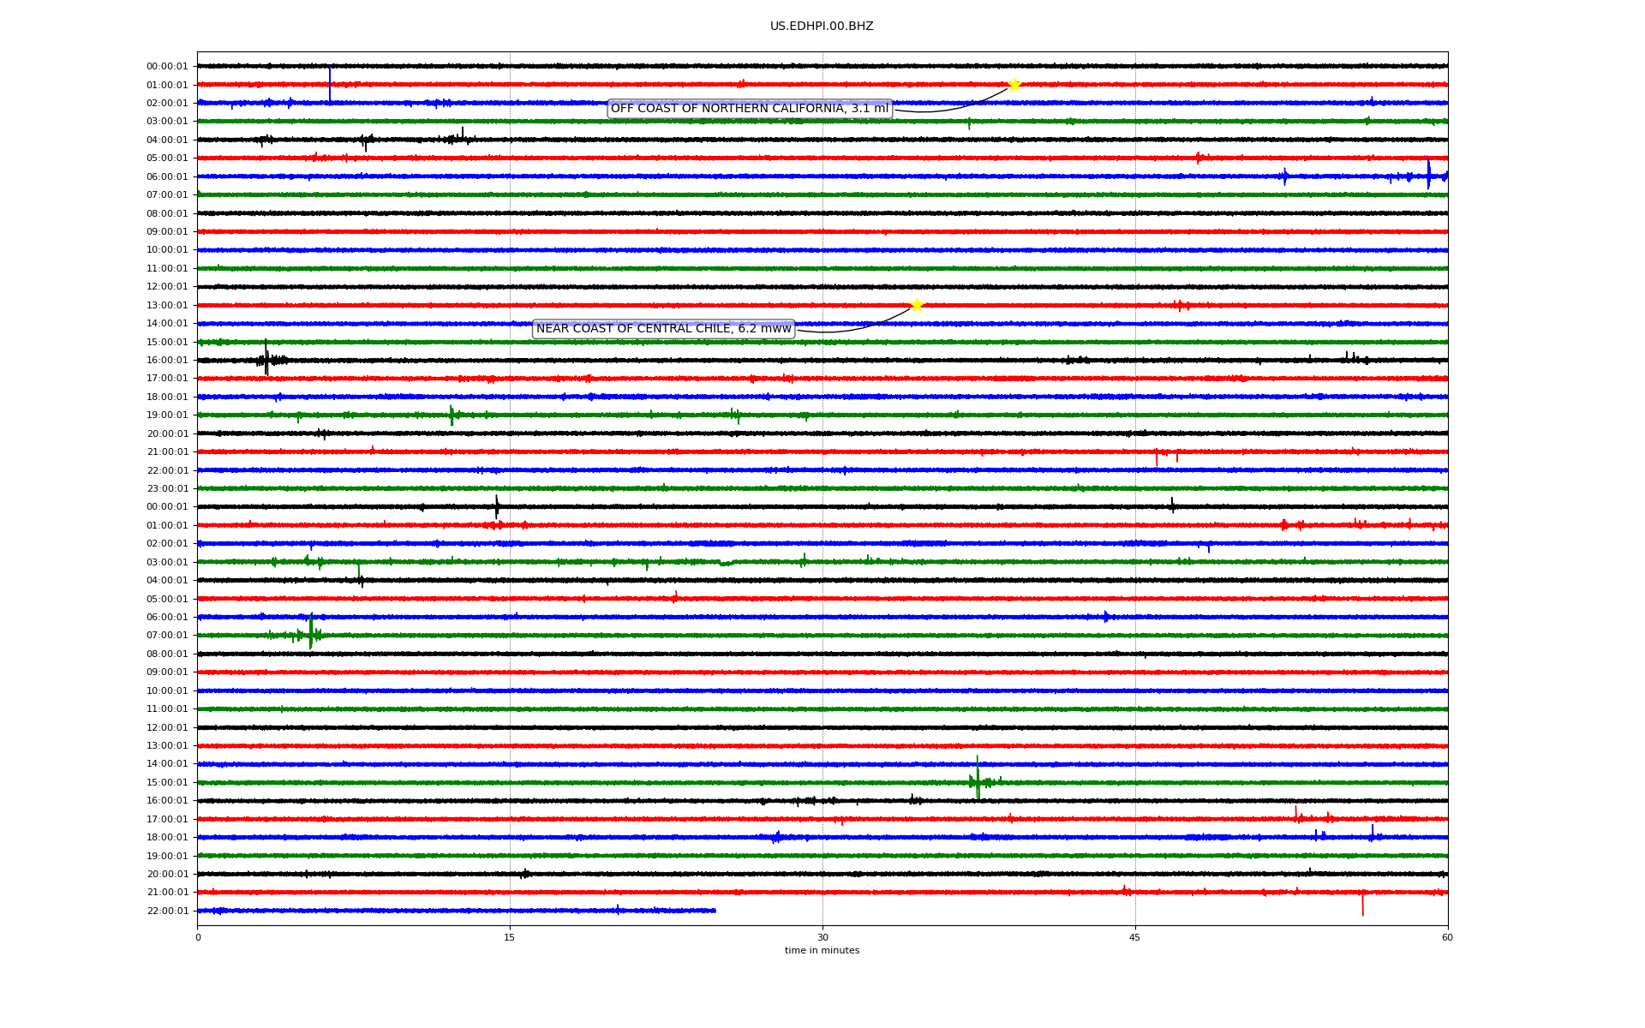
Task: Click the 45 tick label on x-axis
Action: click(1135, 937)
